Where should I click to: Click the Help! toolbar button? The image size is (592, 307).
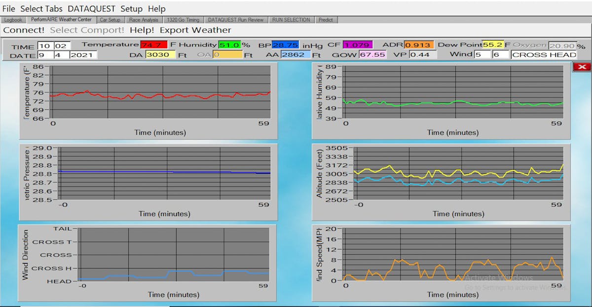click(142, 30)
